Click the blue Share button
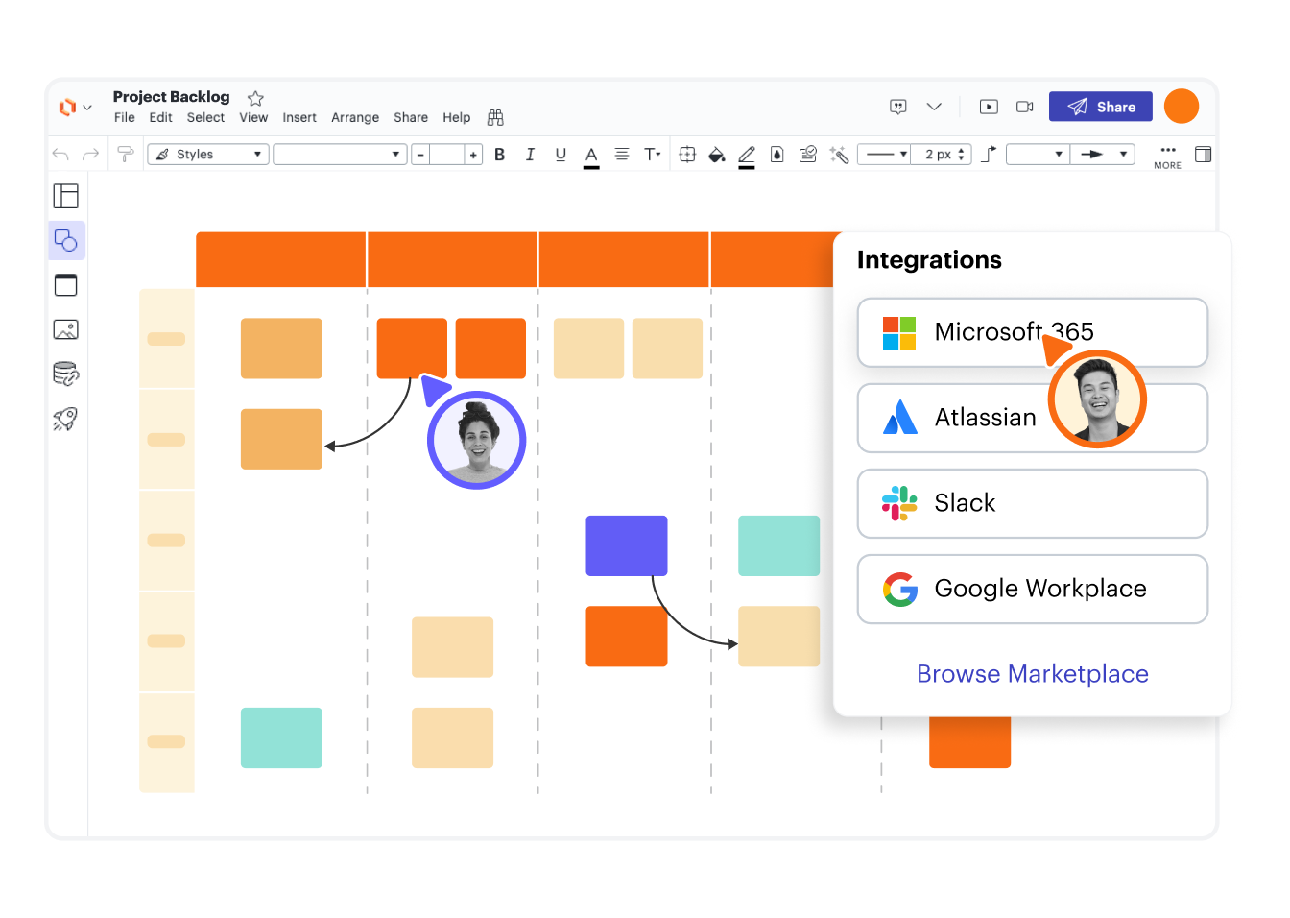 (1100, 107)
